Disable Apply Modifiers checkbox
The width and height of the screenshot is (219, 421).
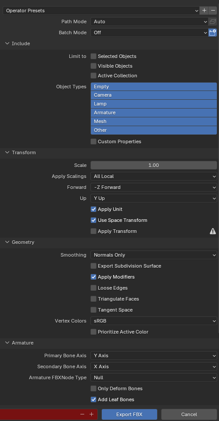93,277
